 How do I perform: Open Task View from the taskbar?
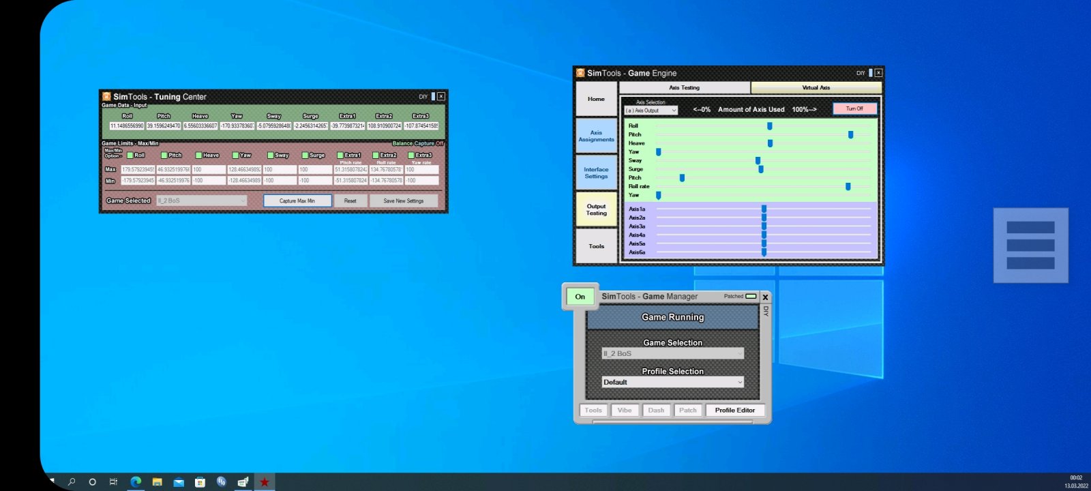pos(113,481)
